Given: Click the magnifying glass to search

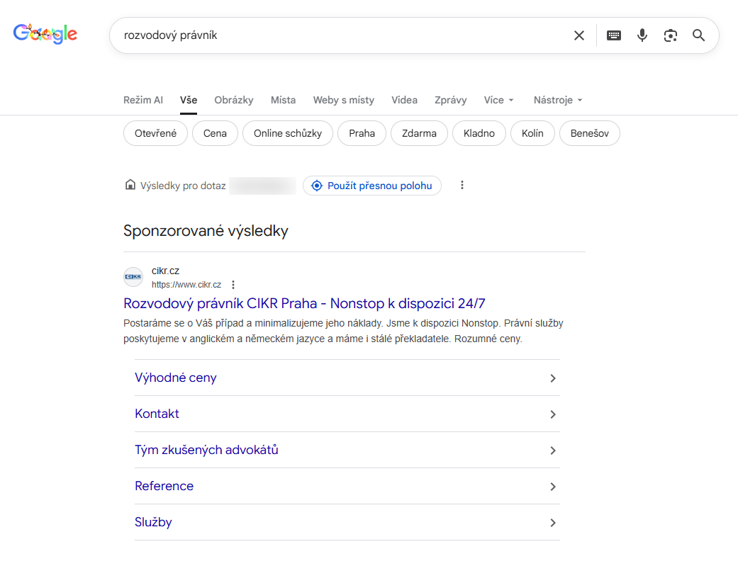Looking at the screenshot, I should click(698, 35).
